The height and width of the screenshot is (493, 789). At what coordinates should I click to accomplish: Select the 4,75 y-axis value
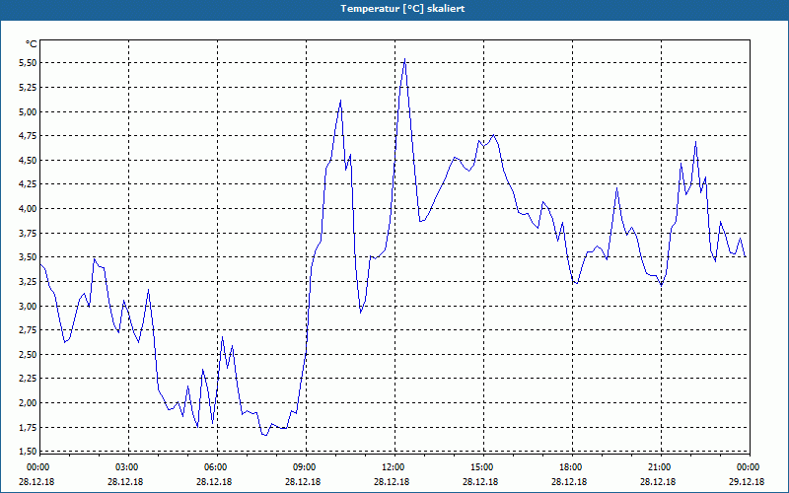click(28, 136)
